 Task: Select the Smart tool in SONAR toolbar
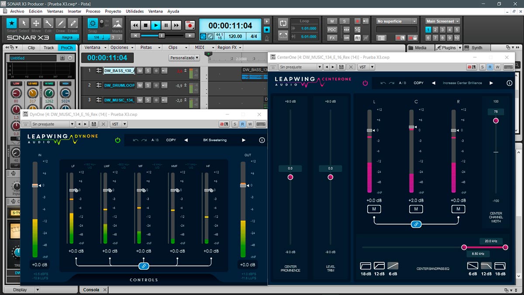(12, 23)
